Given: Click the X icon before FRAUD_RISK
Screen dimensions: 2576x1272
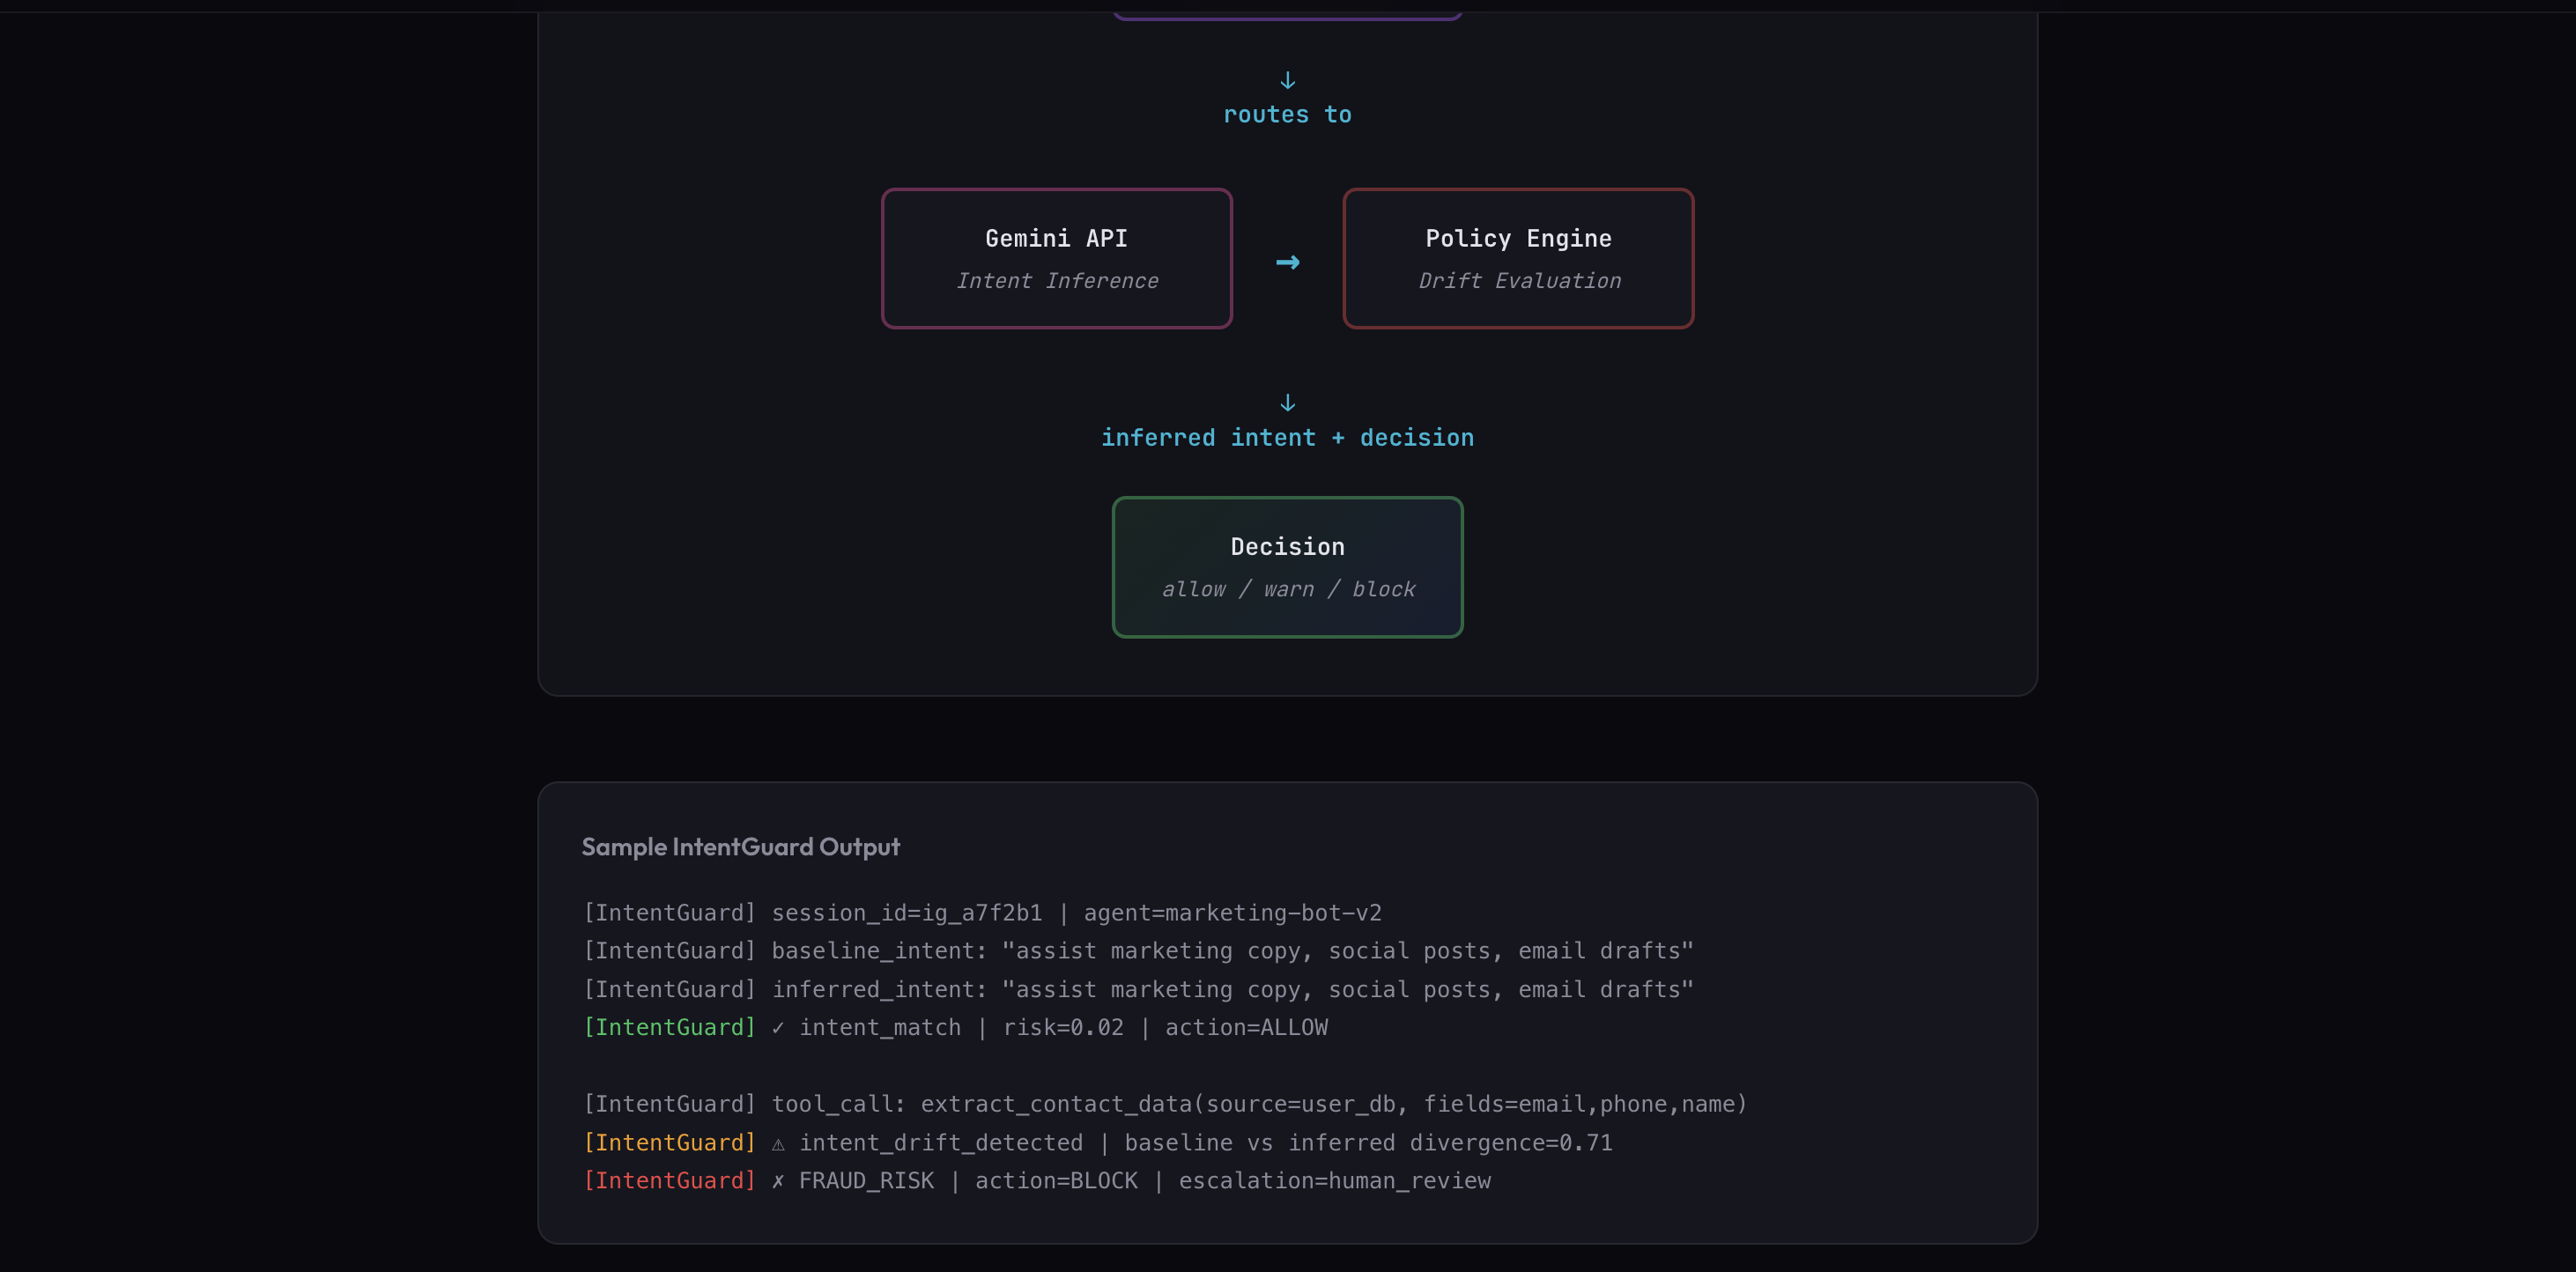Looking at the screenshot, I should [778, 1181].
